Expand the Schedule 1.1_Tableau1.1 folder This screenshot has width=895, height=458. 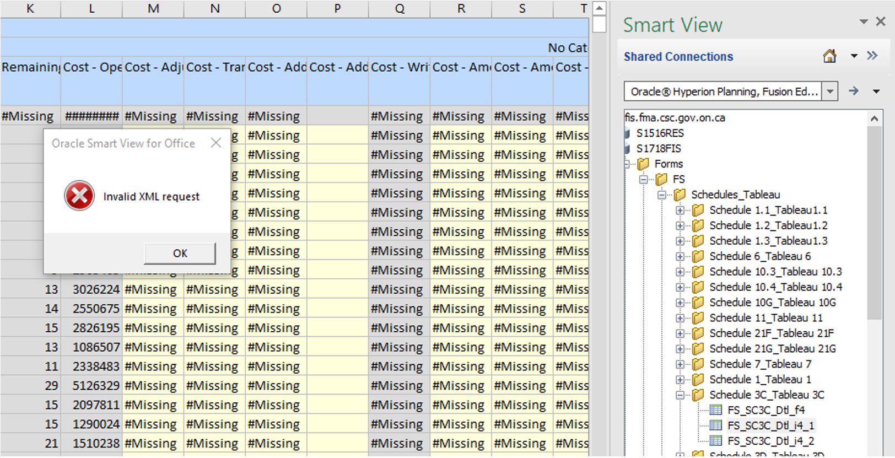[x=680, y=211]
